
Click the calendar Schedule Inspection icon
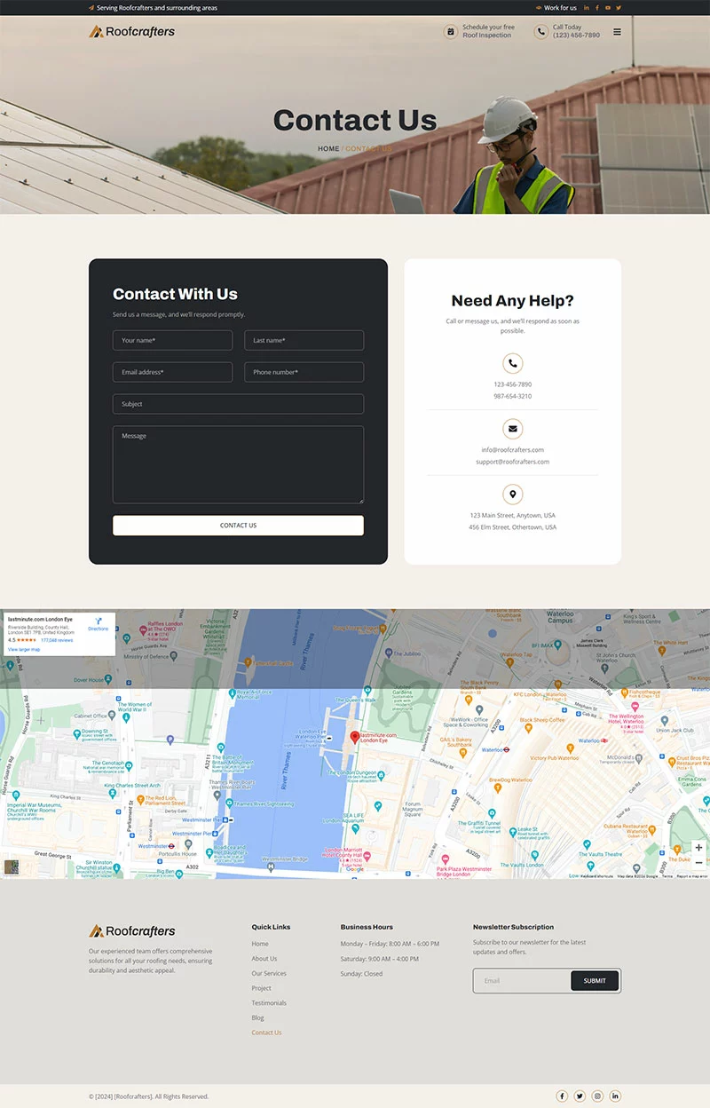(451, 32)
